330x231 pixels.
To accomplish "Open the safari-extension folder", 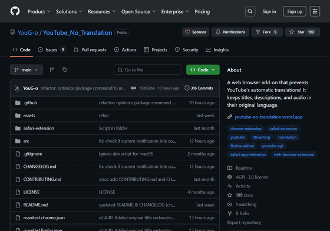I will [39, 128].
